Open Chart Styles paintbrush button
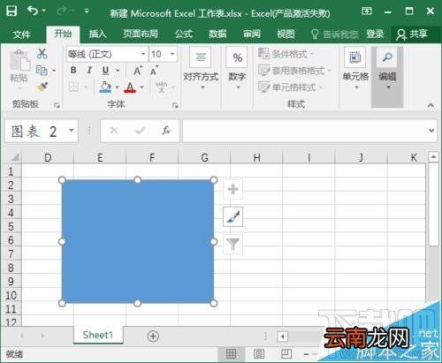Viewport: 442px width, 363px height. click(x=232, y=216)
